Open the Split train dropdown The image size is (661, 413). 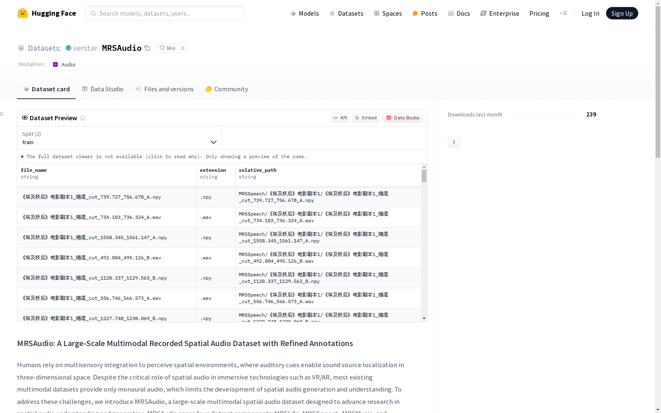[x=120, y=138]
